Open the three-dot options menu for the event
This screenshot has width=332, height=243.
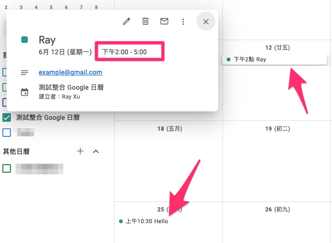click(183, 21)
